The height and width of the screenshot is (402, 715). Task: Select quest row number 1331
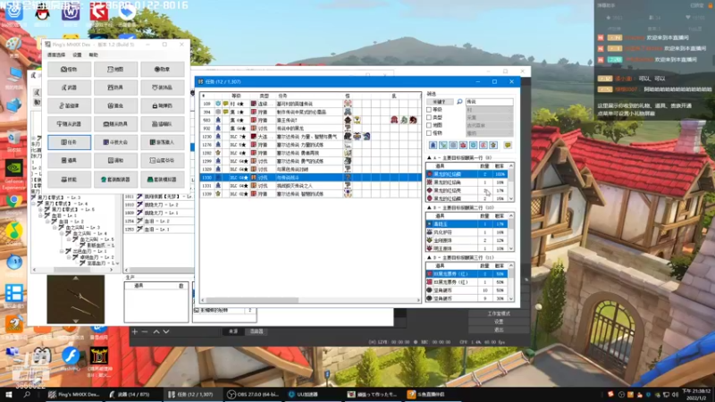pos(310,186)
